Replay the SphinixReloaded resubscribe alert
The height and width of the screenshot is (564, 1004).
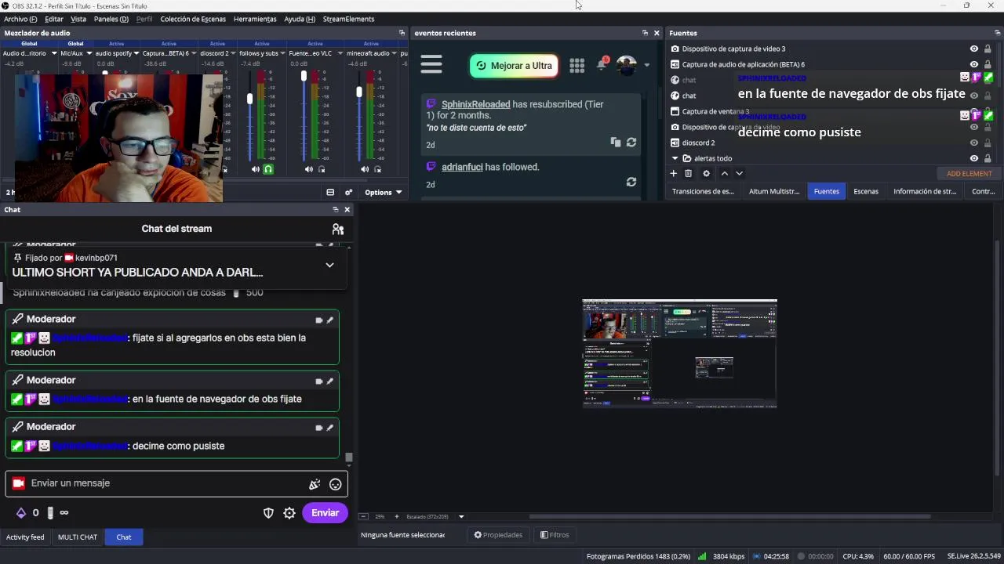click(x=631, y=143)
